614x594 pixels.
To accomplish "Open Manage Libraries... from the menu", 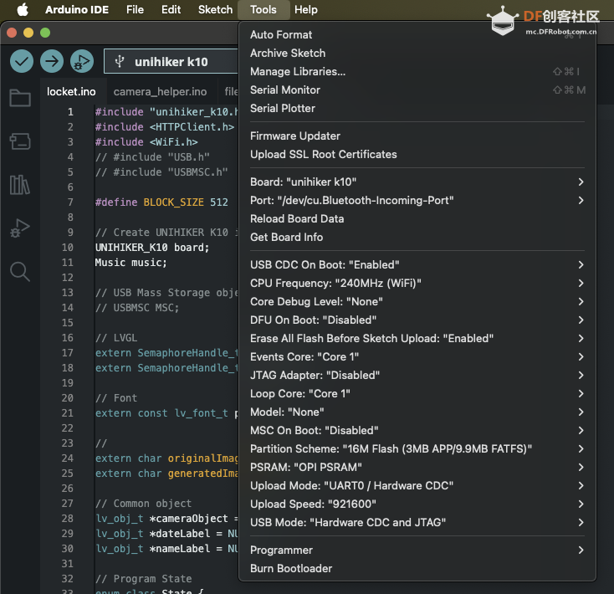I will (x=417, y=71).
